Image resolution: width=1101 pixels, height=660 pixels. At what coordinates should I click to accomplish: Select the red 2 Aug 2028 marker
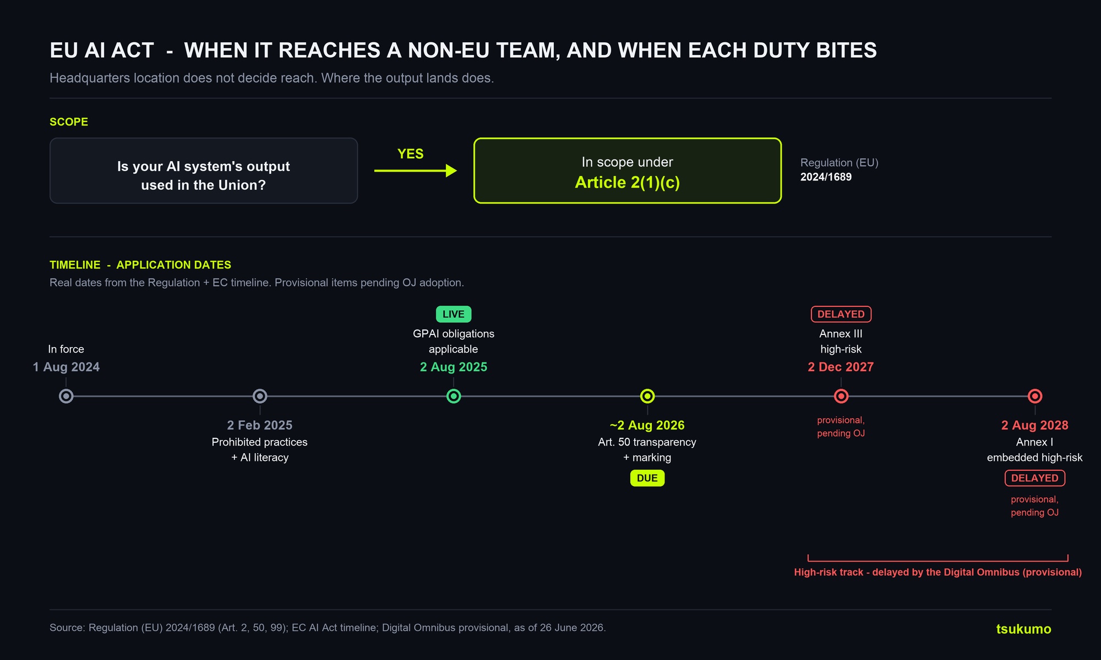point(1035,396)
